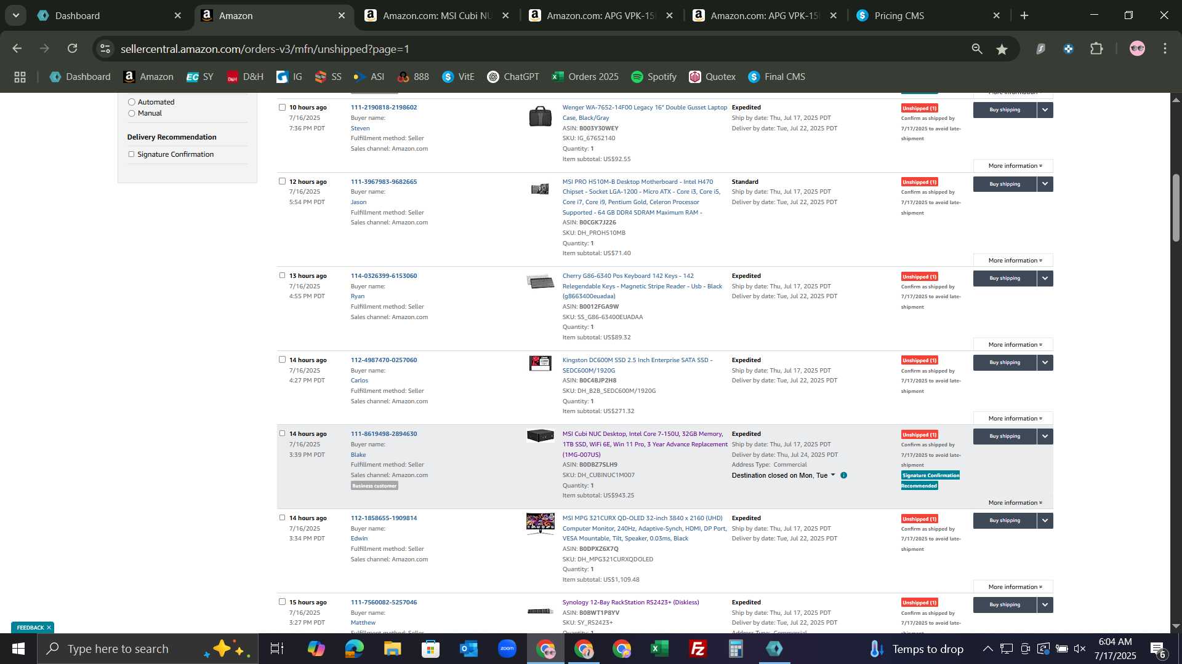The height and width of the screenshot is (664, 1182).
Task: Expand More information for the Wenger order
Action: tap(1013, 166)
